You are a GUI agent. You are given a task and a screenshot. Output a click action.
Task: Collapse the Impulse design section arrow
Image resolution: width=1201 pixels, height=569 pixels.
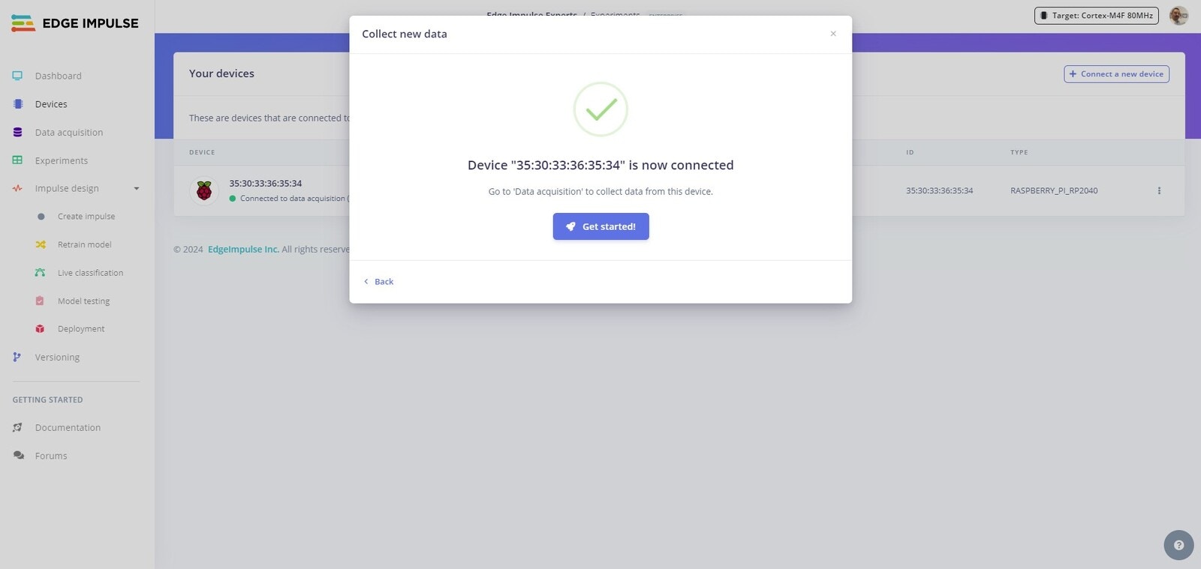[137, 188]
